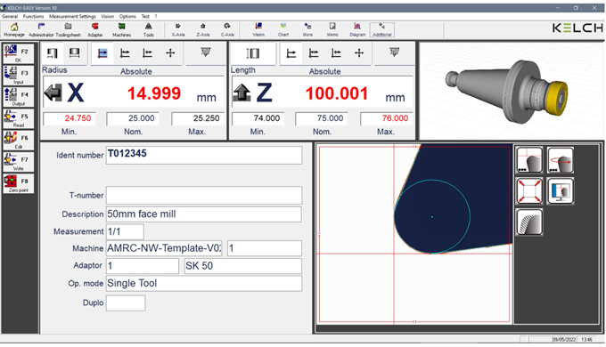
Task: Click the Z Max. value 76.000
Action: pos(386,118)
